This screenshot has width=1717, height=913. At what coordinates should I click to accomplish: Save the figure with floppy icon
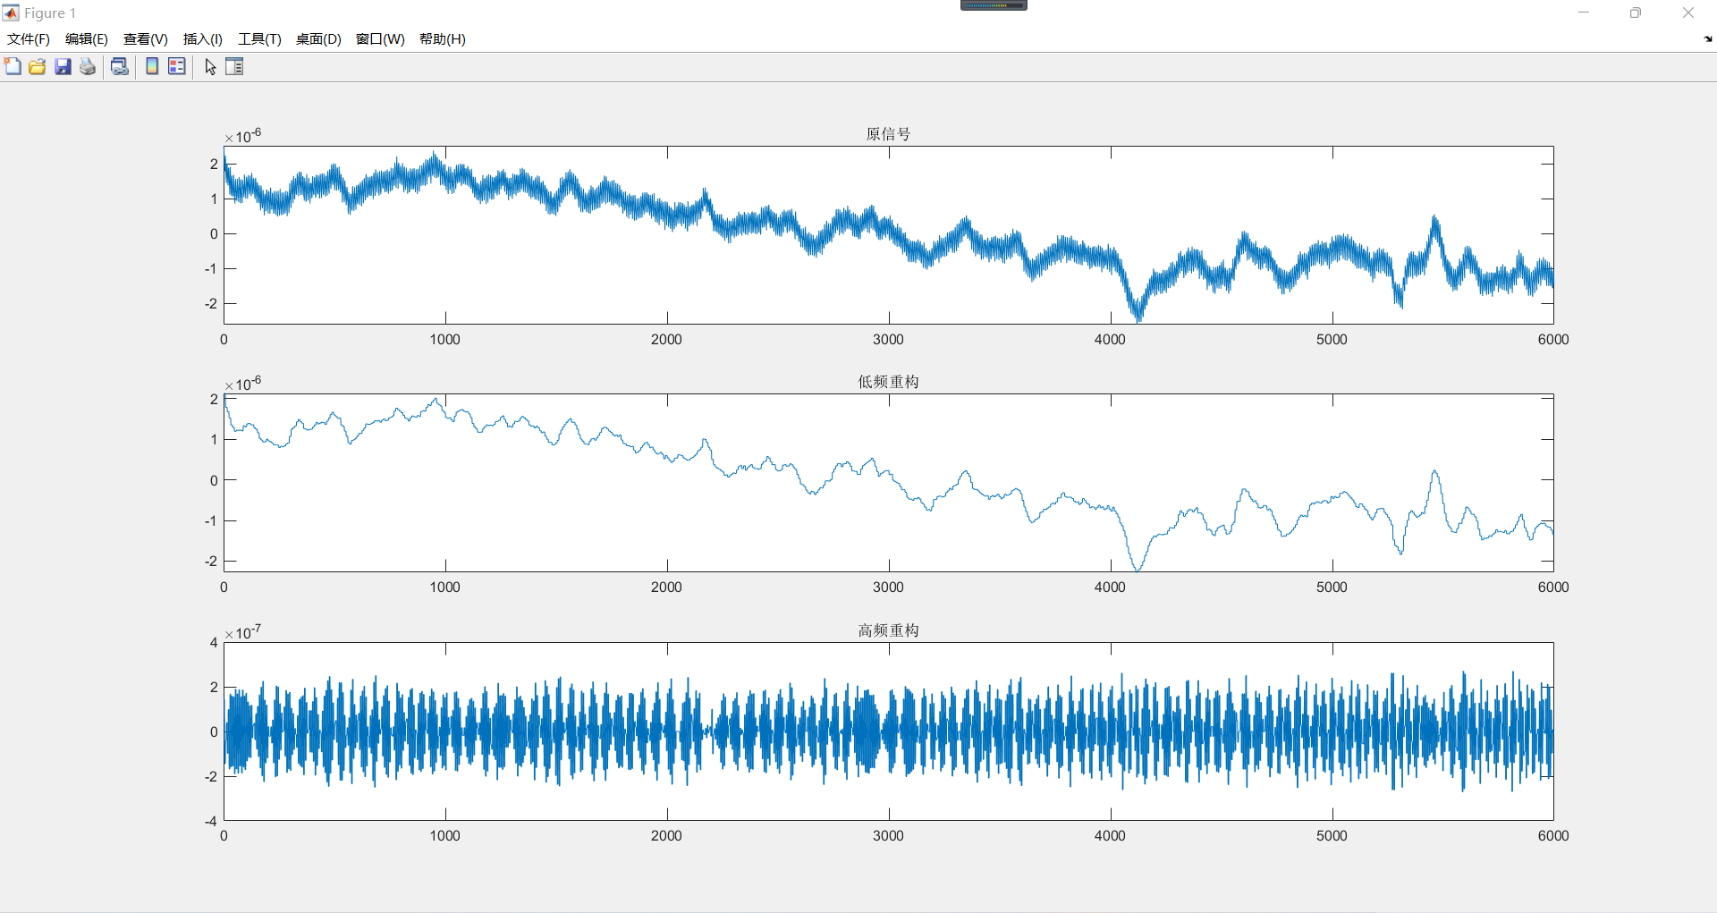click(x=63, y=66)
